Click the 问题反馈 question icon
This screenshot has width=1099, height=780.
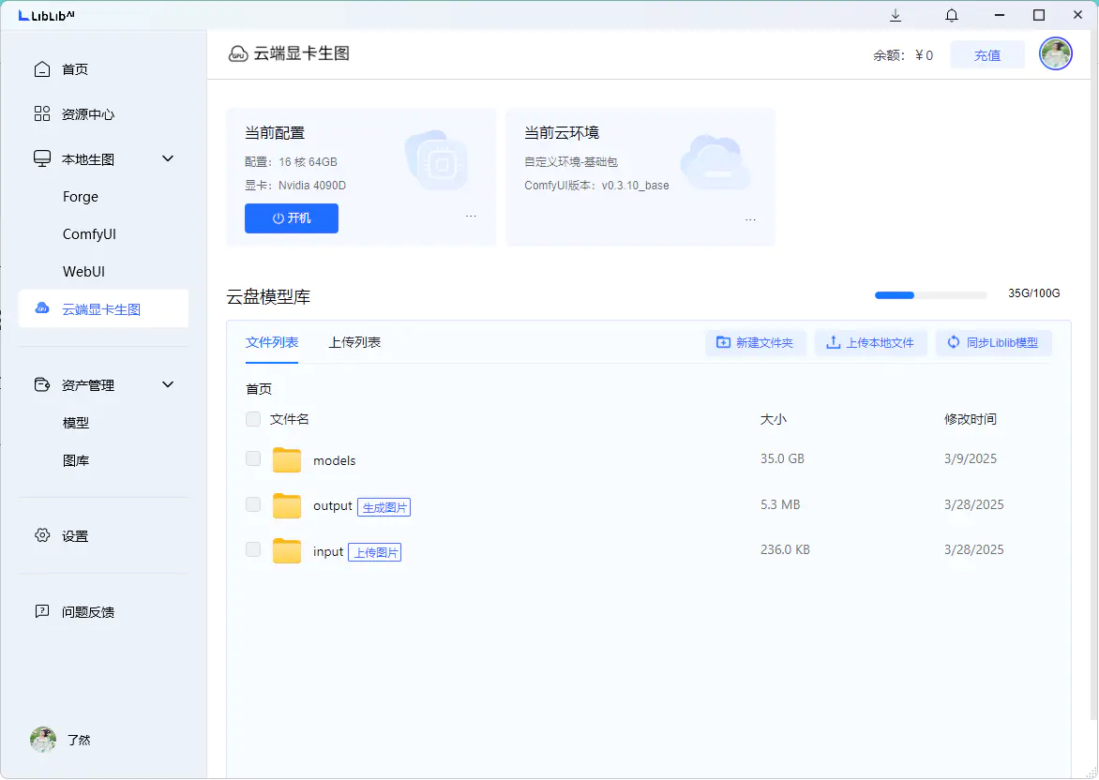pyautogui.click(x=42, y=611)
